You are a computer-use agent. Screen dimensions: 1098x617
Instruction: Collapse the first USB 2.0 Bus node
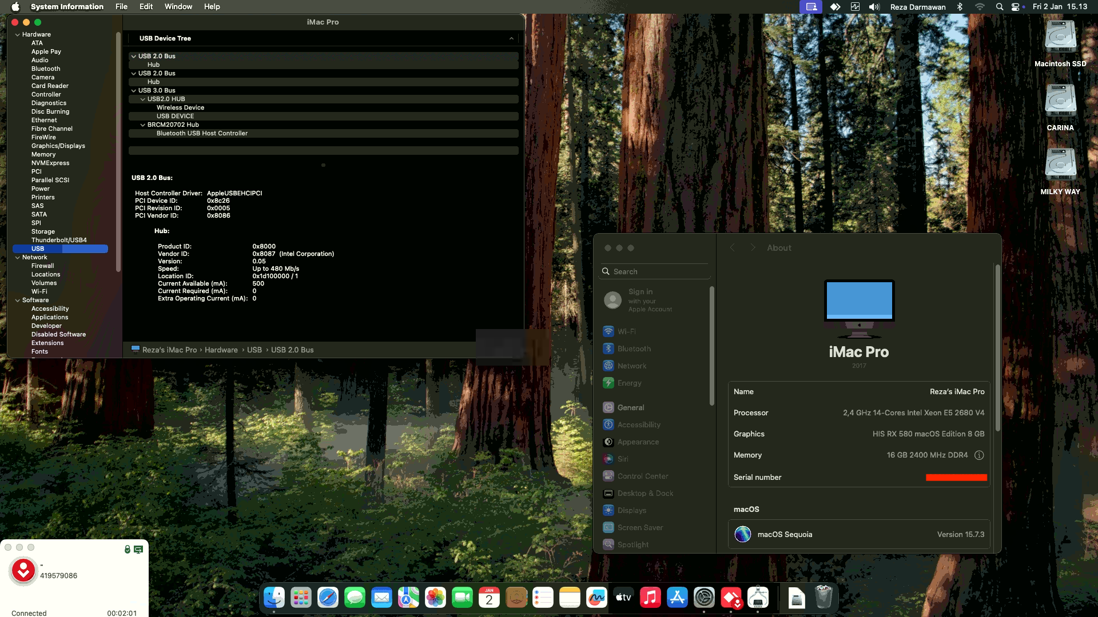pos(133,57)
